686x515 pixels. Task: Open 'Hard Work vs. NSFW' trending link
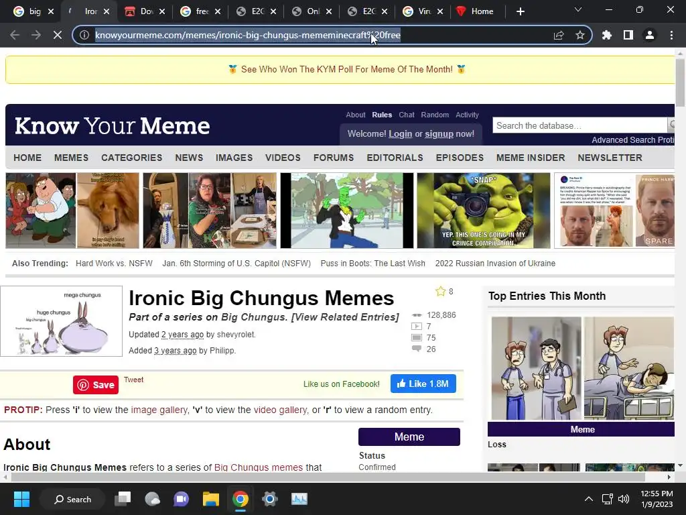pyautogui.click(x=114, y=263)
